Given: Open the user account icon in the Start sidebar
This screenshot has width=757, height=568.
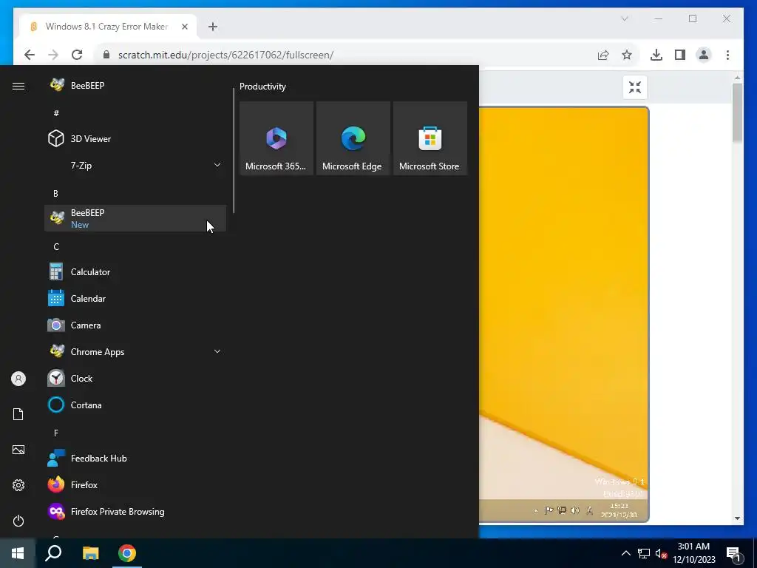Looking at the screenshot, I should 18,379.
